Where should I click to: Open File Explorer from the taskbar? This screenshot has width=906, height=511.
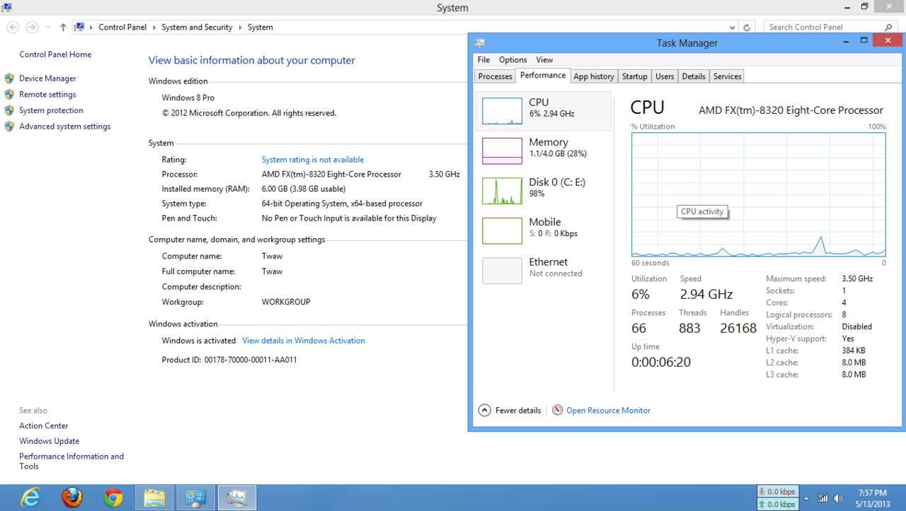pyautogui.click(x=154, y=498)
